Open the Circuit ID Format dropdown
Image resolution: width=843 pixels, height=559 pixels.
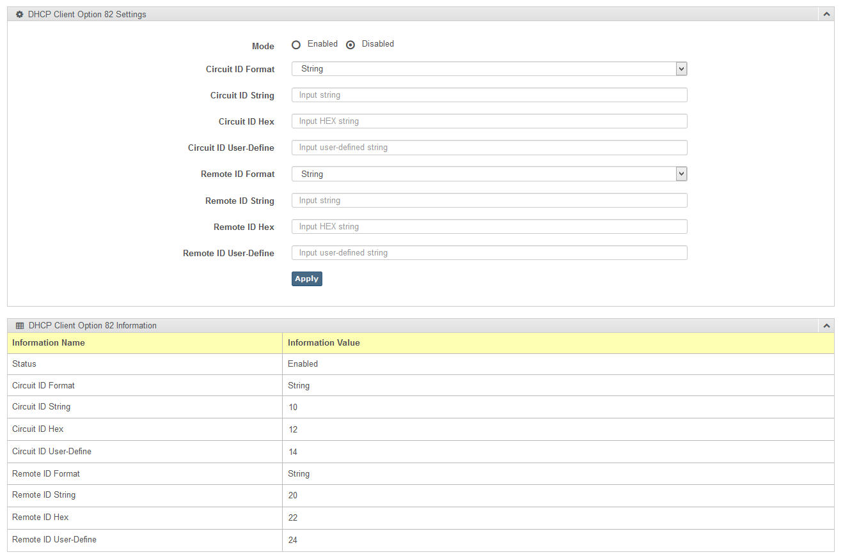click(x=489, y=69)
